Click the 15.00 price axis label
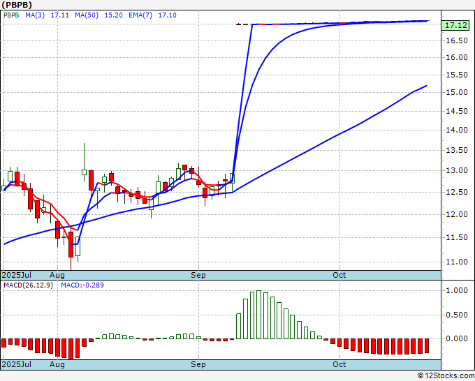This screenshot has height=381, width=475. pyautogui.click(x=457, y=93)
